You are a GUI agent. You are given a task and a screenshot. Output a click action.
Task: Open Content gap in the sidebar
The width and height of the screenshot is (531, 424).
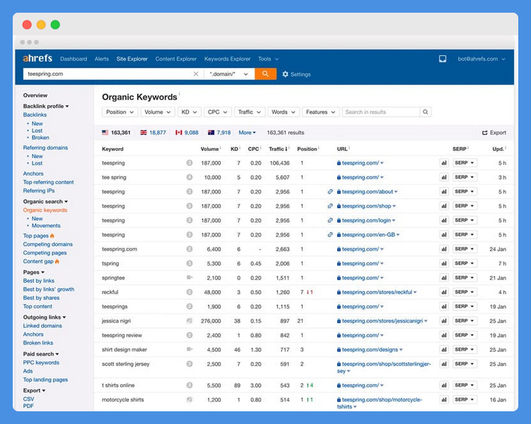(38, 262)
